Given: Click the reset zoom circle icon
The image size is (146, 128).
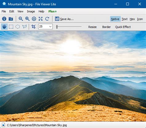Looking at the screenshot, I should (34, 19).
